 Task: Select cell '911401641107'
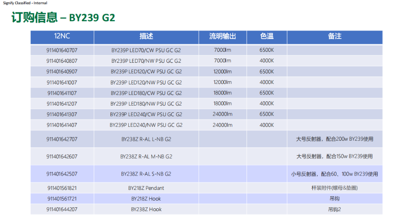(x=62, y=93)
